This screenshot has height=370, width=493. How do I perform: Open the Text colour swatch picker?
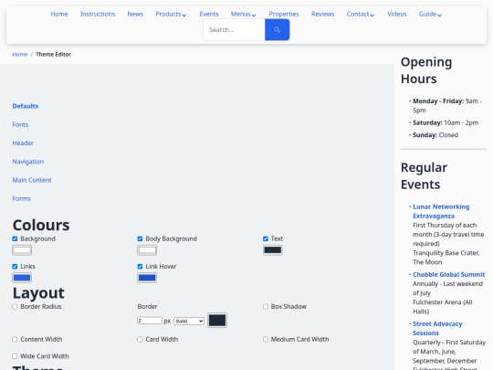(x=273, y=250)
